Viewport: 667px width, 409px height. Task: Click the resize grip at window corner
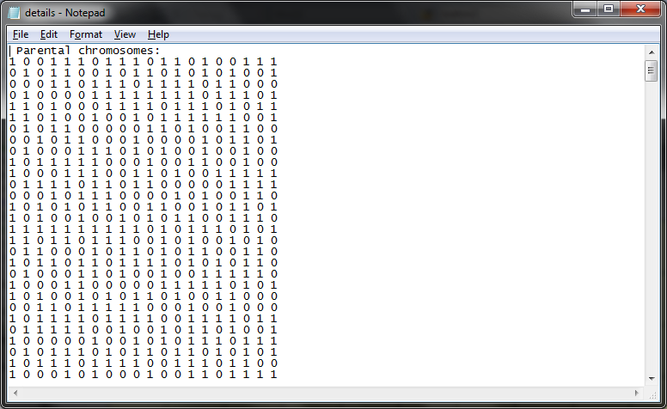point(652,394)
